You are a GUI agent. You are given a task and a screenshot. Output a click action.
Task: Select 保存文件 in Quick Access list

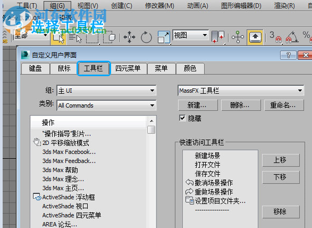coord(207,174)
